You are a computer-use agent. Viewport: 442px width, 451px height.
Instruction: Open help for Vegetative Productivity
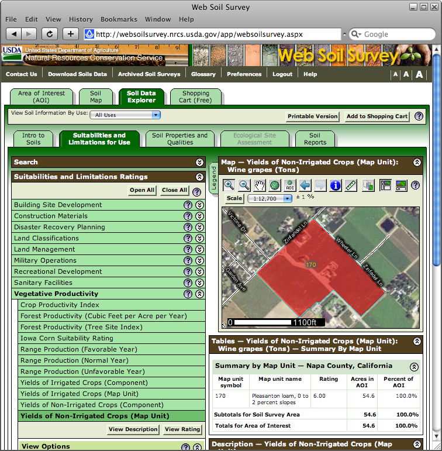188,294
